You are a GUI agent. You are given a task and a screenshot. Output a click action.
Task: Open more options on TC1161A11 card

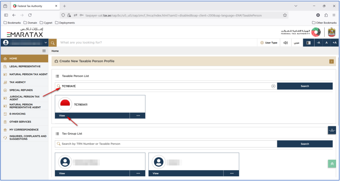click(x=138, y=116)
